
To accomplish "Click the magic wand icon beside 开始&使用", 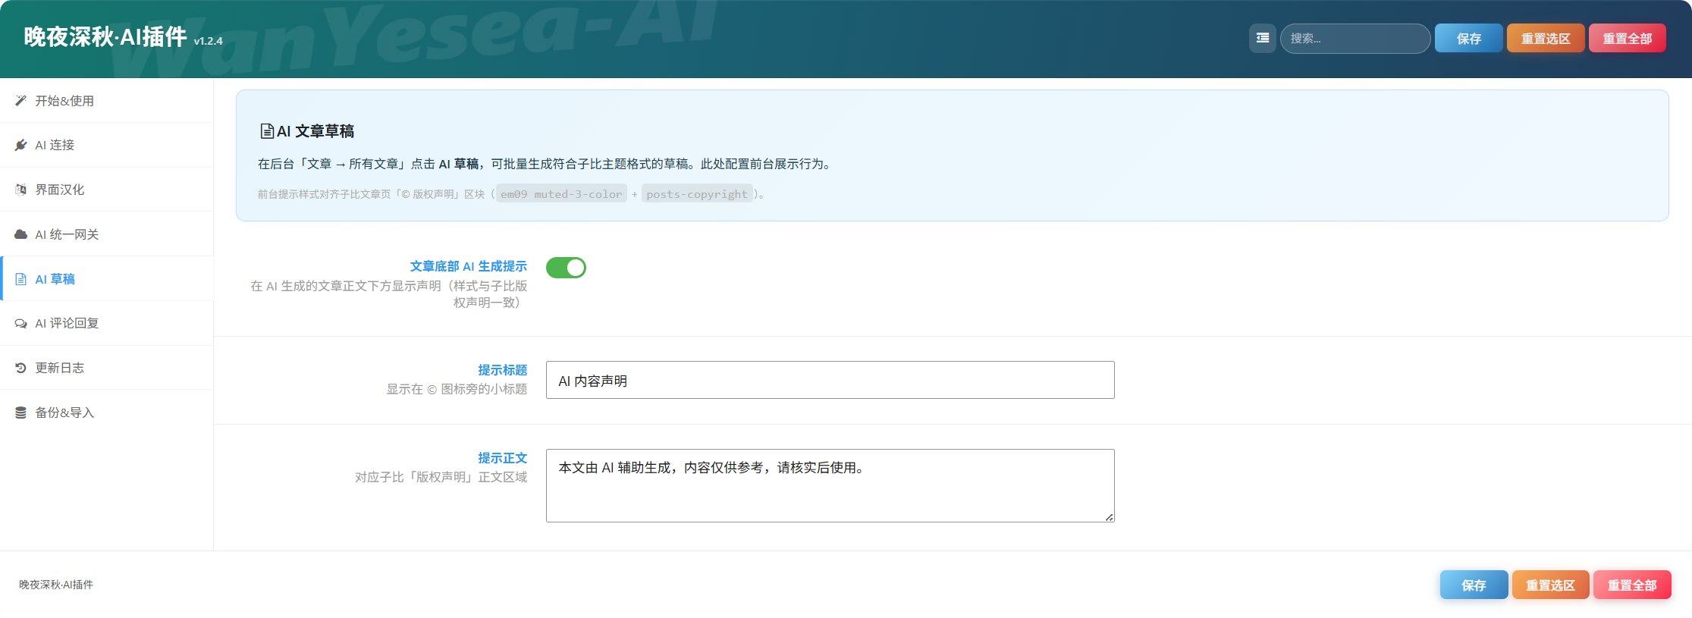I will (20, 101).
